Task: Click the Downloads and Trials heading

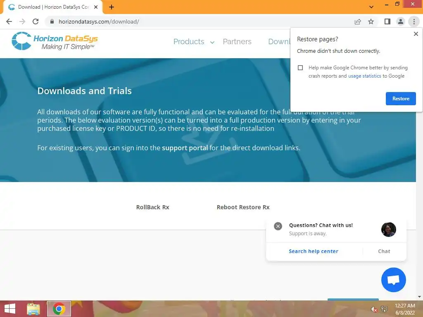Action: (x=84, y=91)
